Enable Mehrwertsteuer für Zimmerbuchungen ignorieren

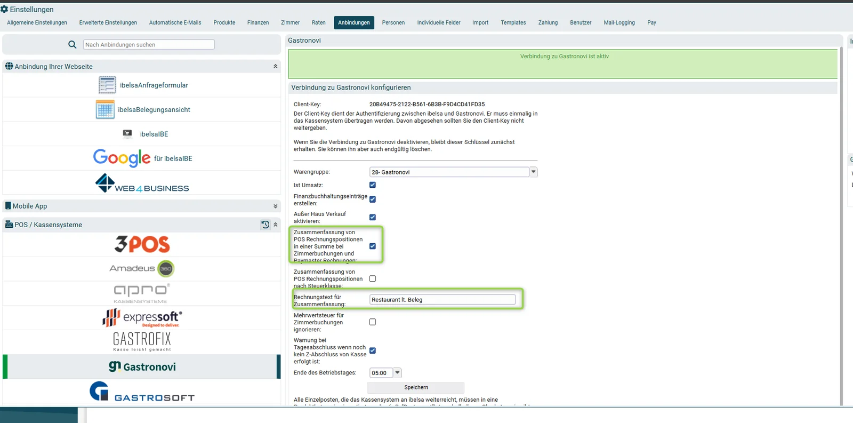pos(373,322)
